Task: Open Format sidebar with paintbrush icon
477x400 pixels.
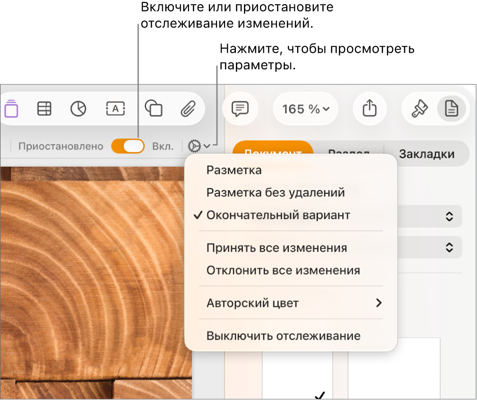Action: [420, 109]
